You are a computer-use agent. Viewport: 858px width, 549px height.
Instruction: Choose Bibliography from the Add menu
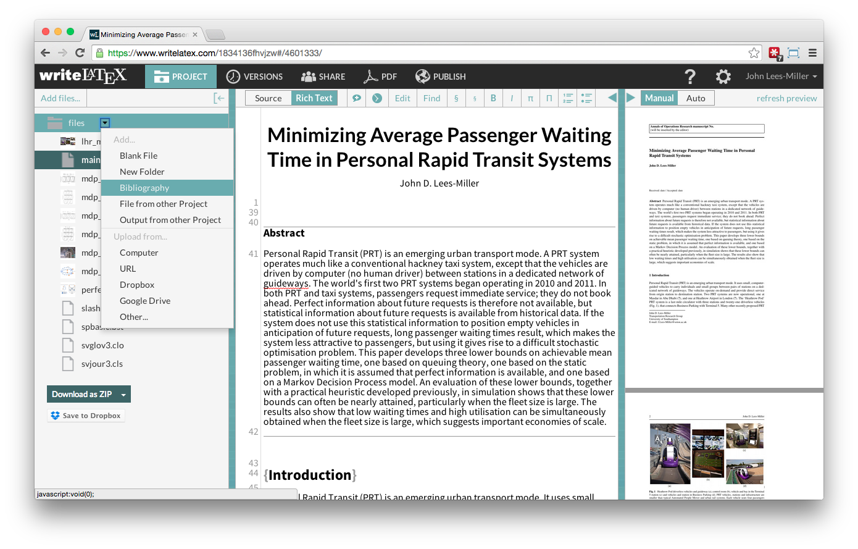[x=144, y=188]
